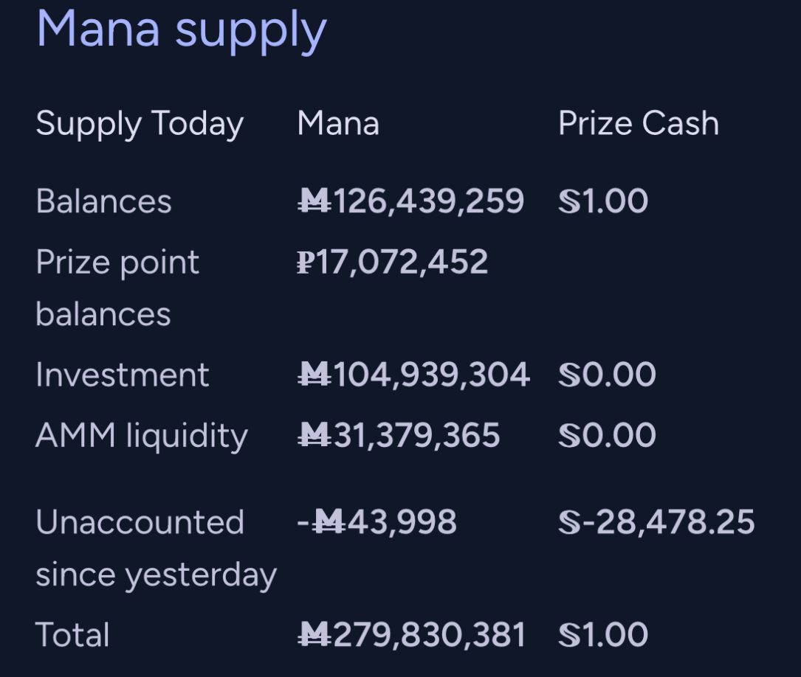
Task: Click the Mana column header
Action: 338,123
